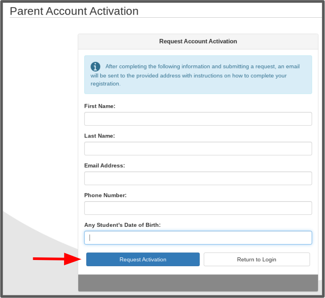Click the First Name label text

tap(100, 106)
